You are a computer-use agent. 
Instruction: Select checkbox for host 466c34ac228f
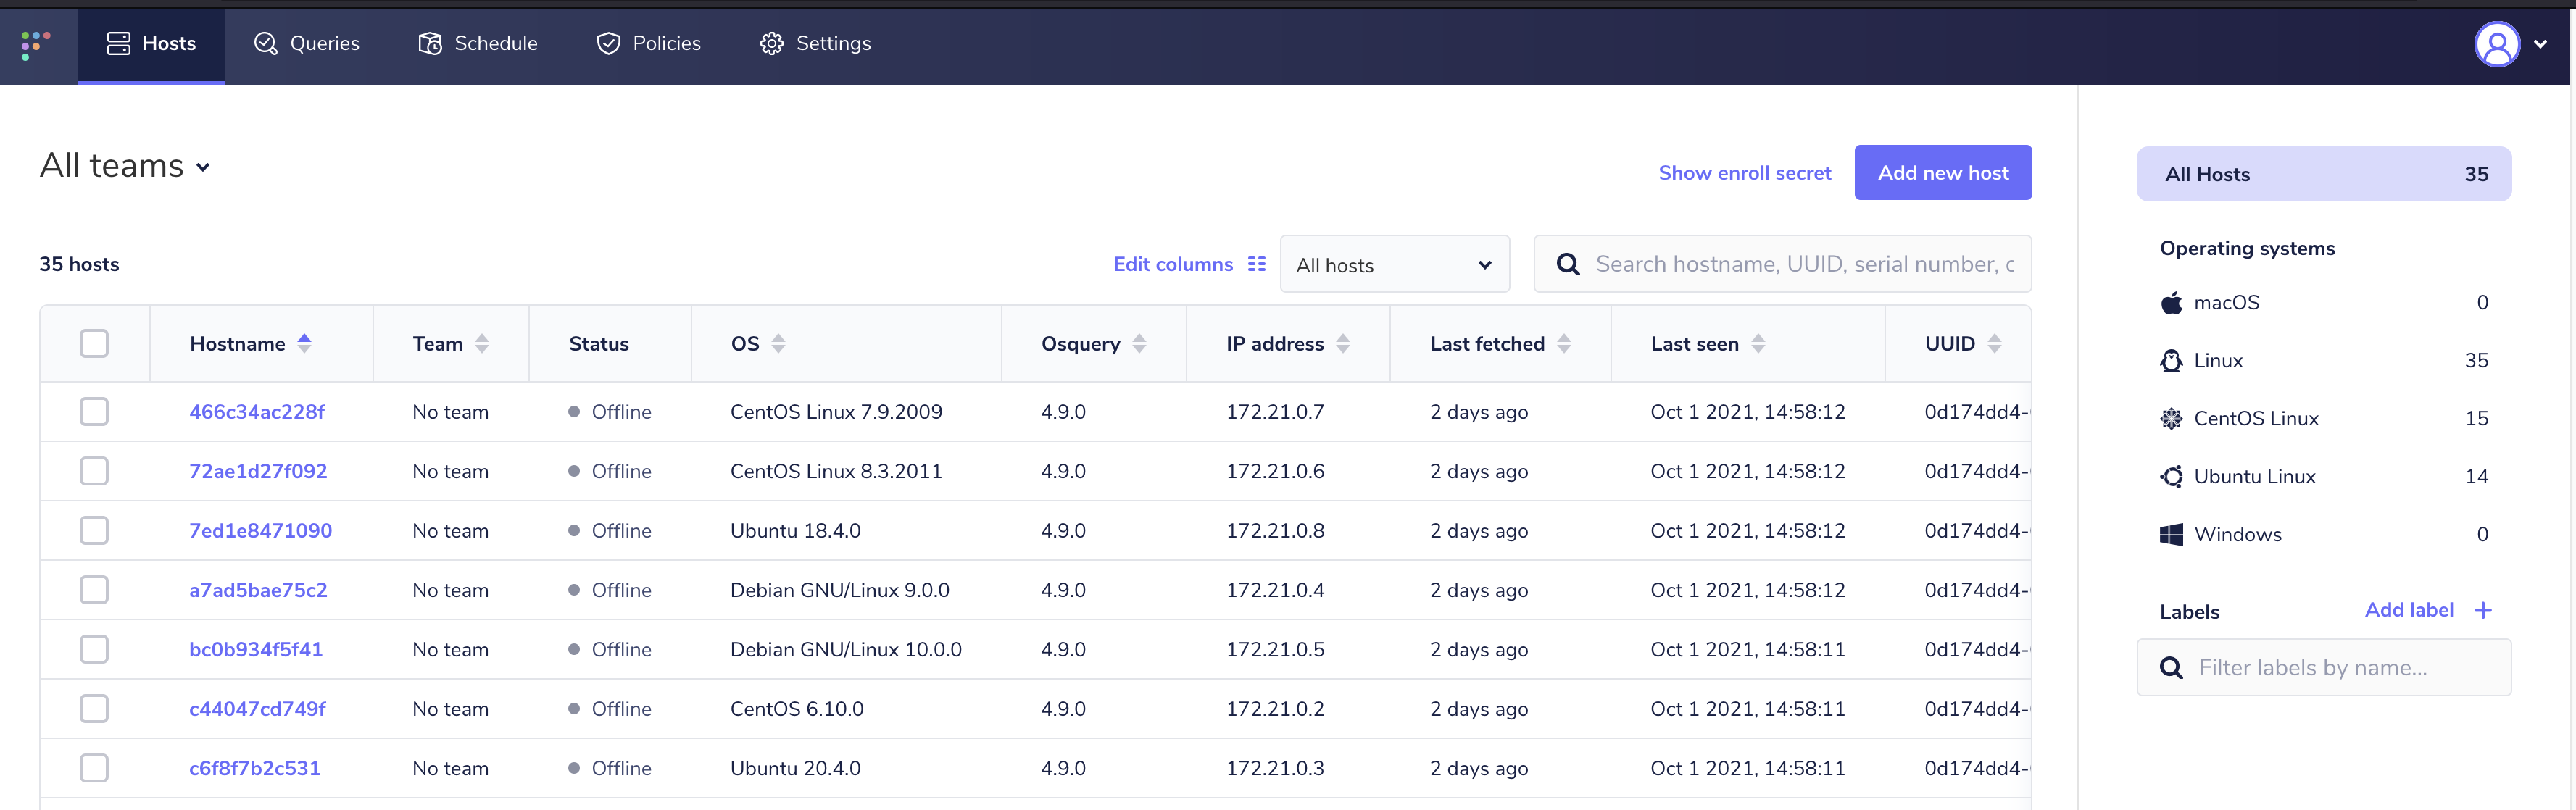coord(94,412)
